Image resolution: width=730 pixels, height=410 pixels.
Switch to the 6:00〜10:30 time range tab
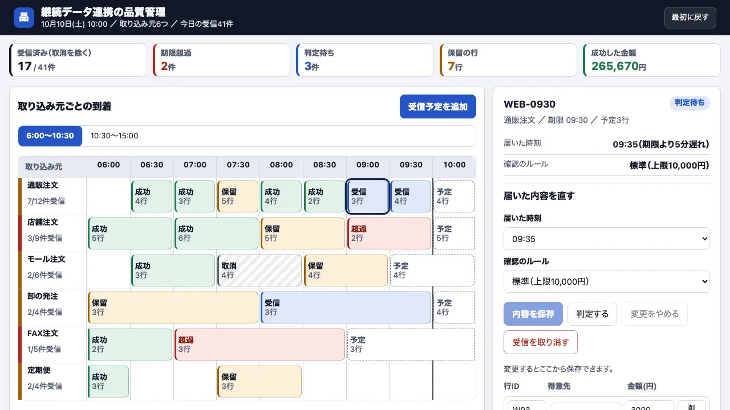coord(50,136)
